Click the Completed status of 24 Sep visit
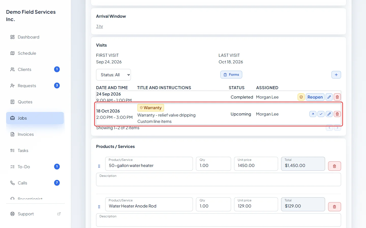Screen dimensions: 366x228 (242, 97)
